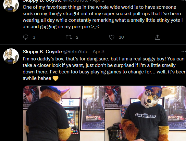This screenshot has height=141, width=186.
Task: Click the reply count 3
Action: [34, 37]
